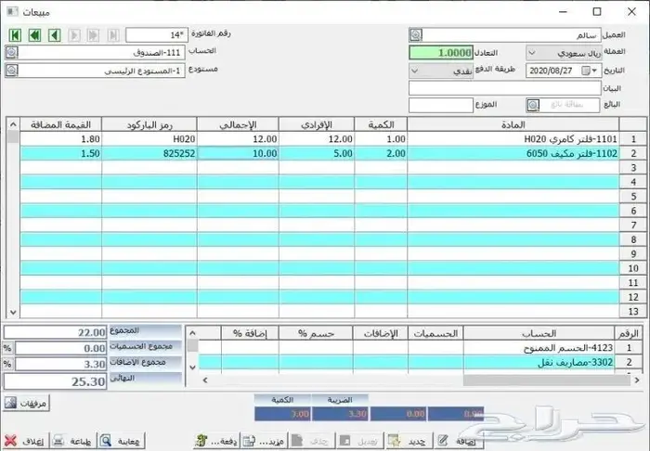Select account row 3302-مصاريف نقل
Viewport: 650px width, 451px height.
pyautogui.click(x=539, y=362)
